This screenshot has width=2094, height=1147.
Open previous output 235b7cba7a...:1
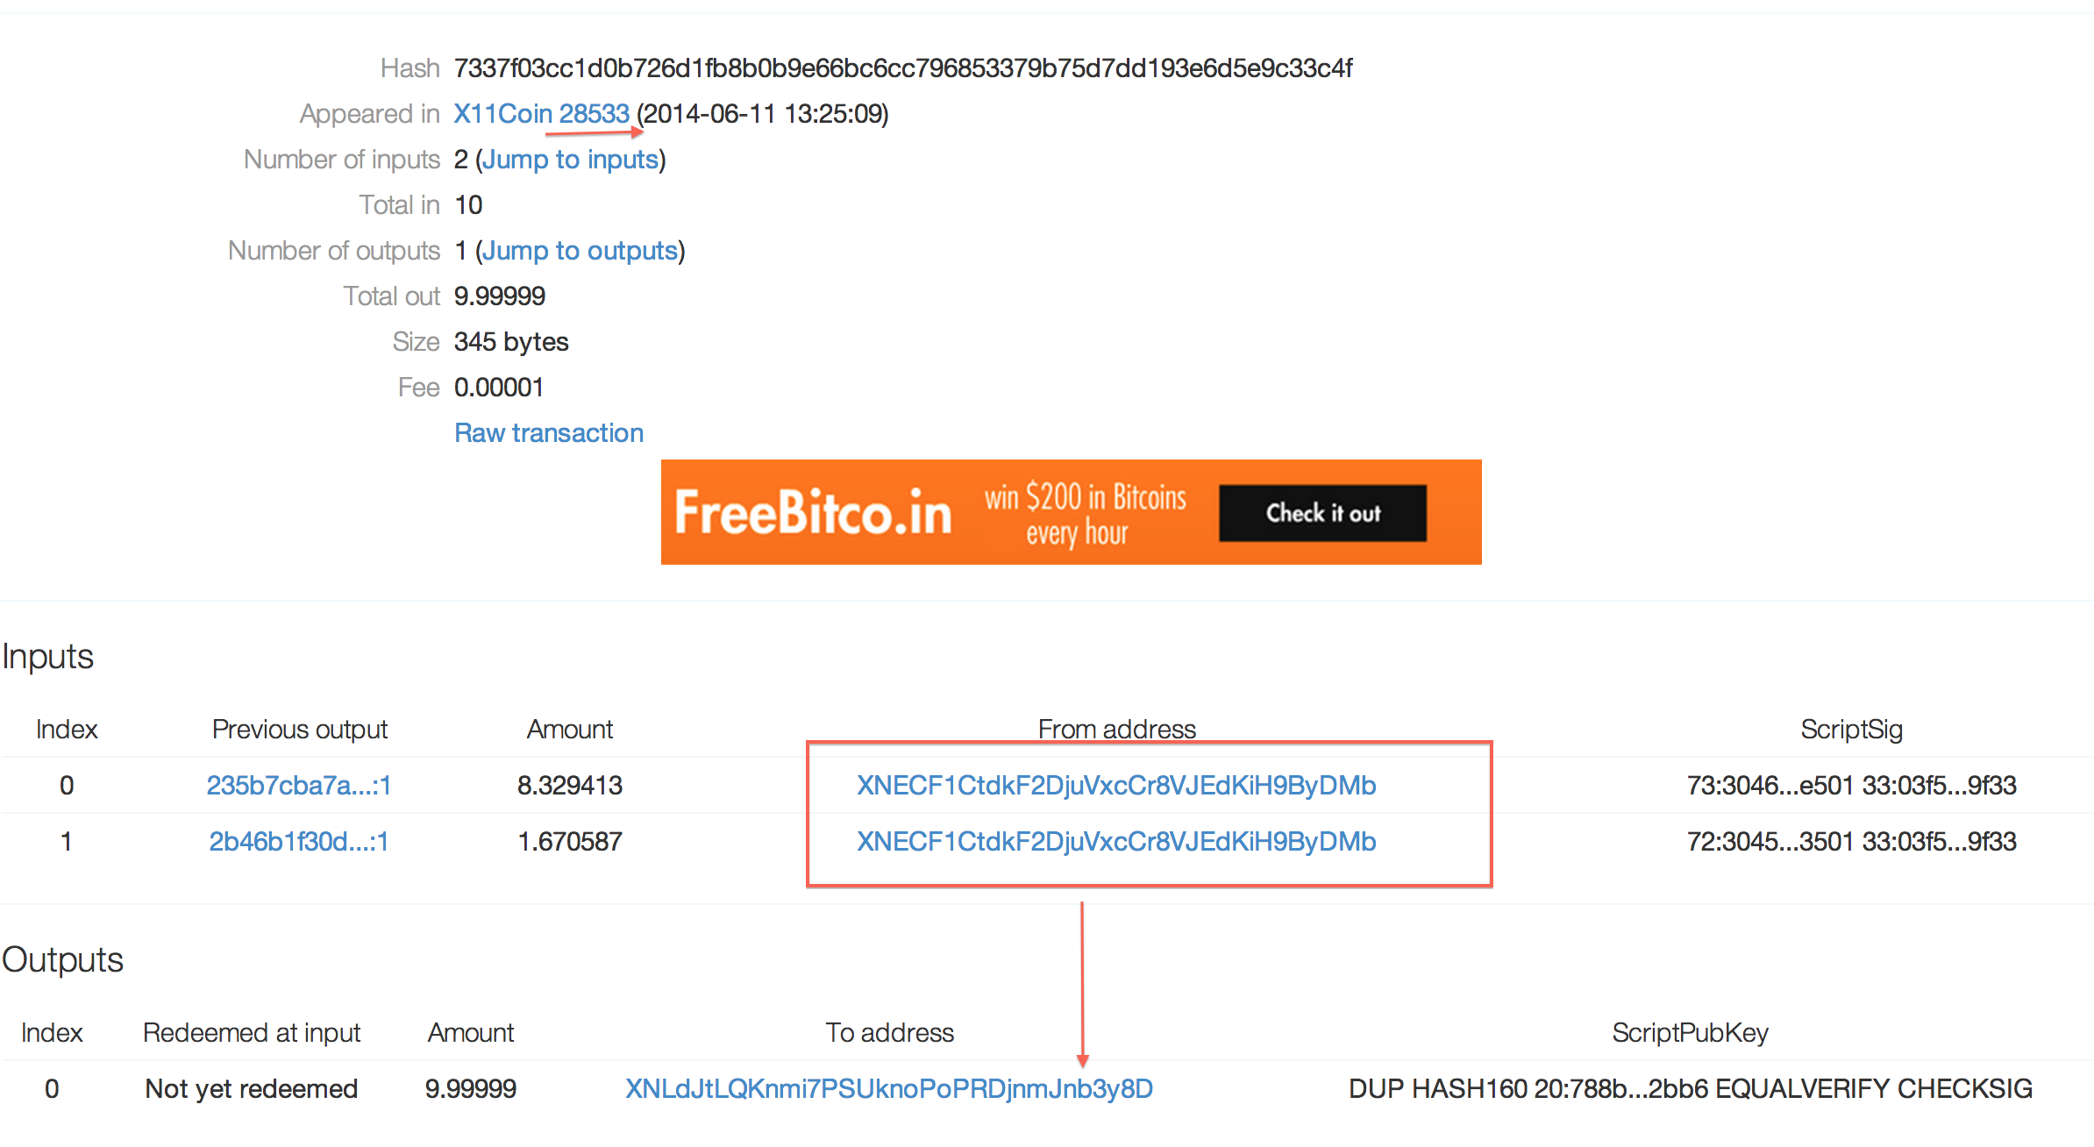pos(299,785)
